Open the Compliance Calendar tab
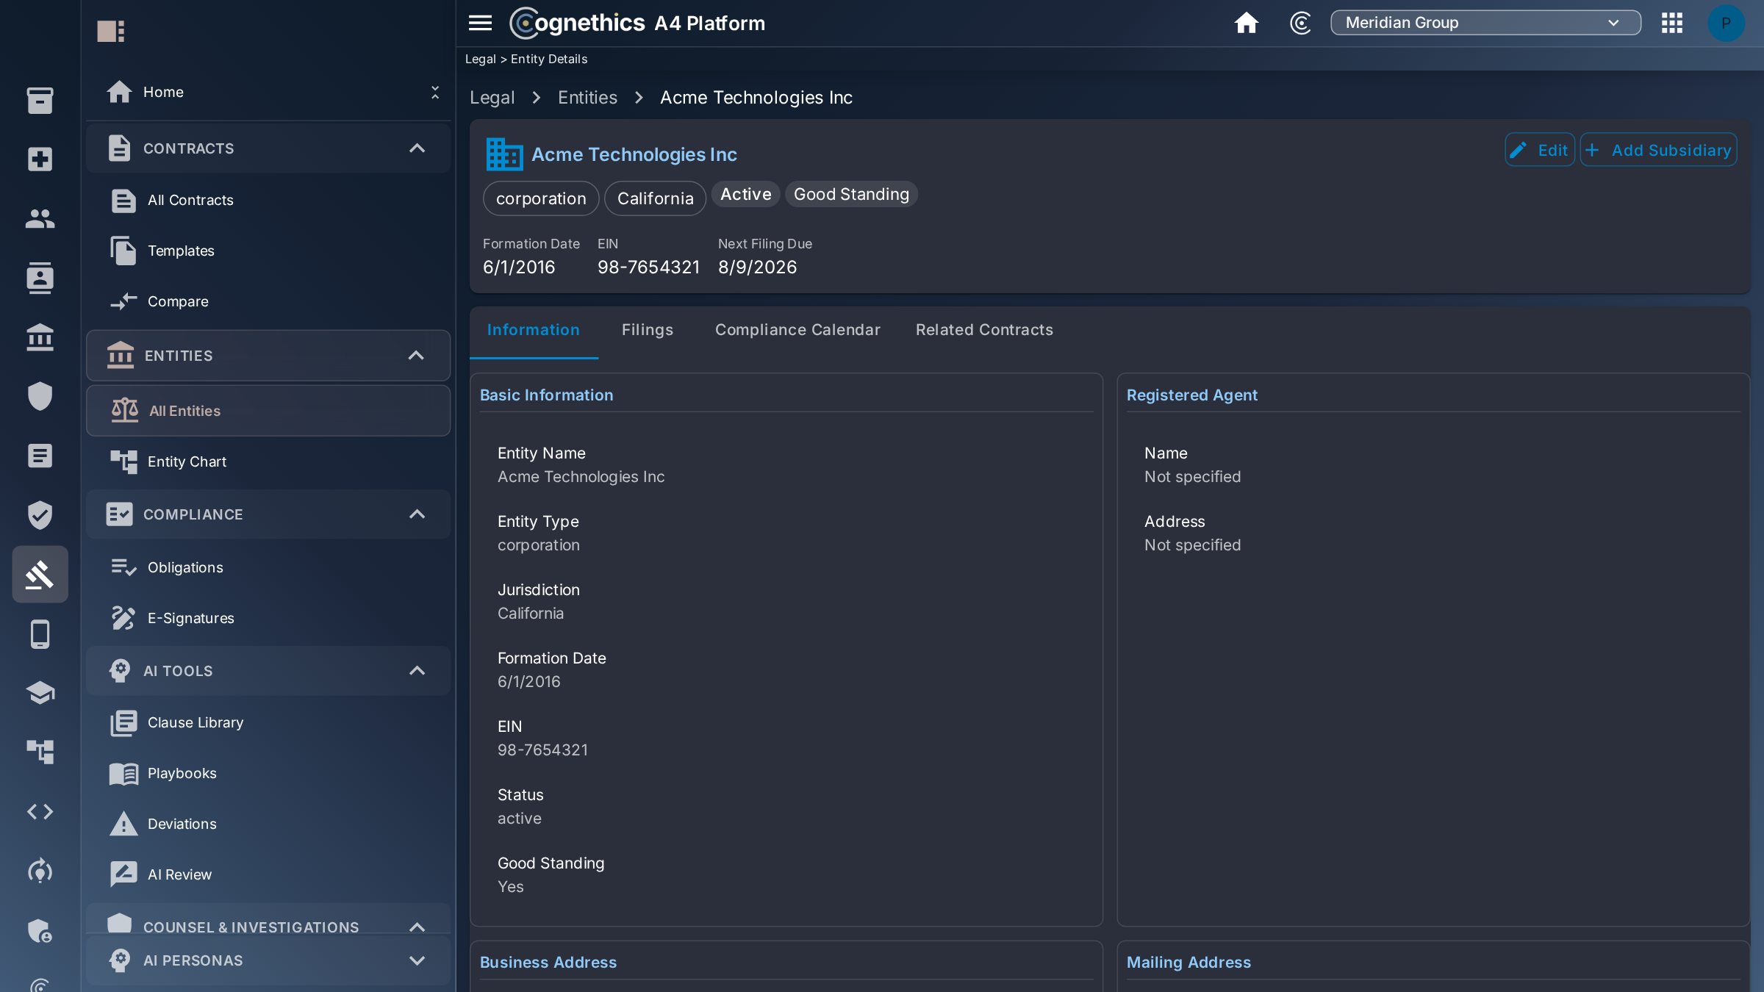This screenshot has width=1764, height=992. [x=797, y=330]
